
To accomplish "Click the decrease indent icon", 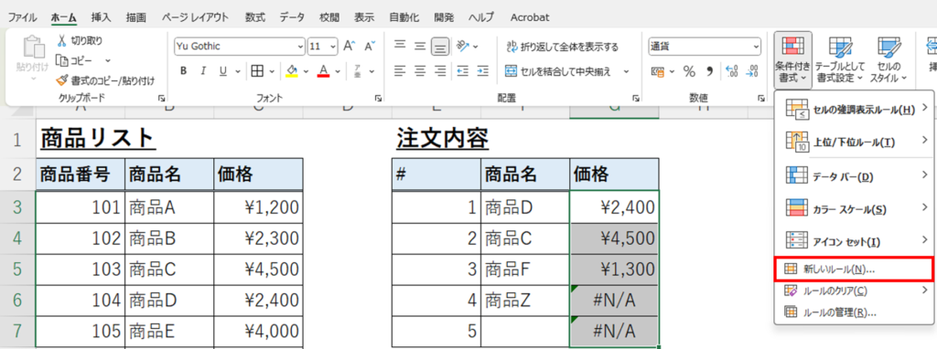I will coord(462,71).
